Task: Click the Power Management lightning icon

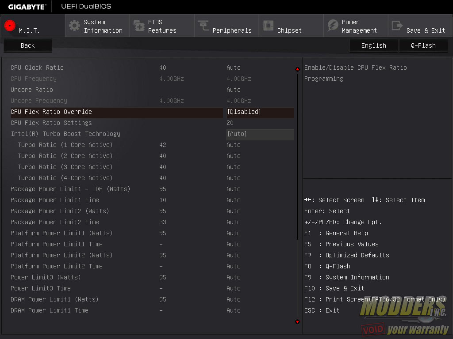Action: click(333, 25)
